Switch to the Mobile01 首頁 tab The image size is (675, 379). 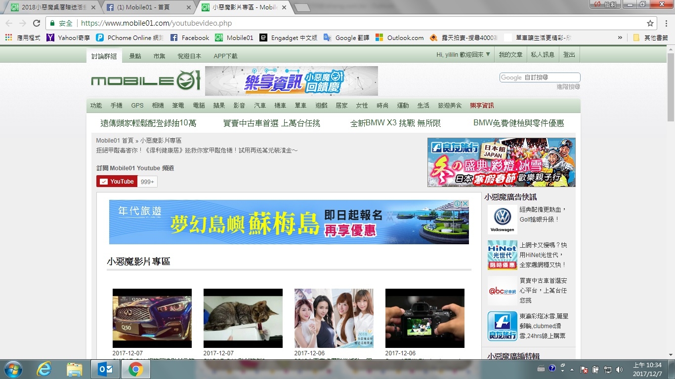(148, 7)
